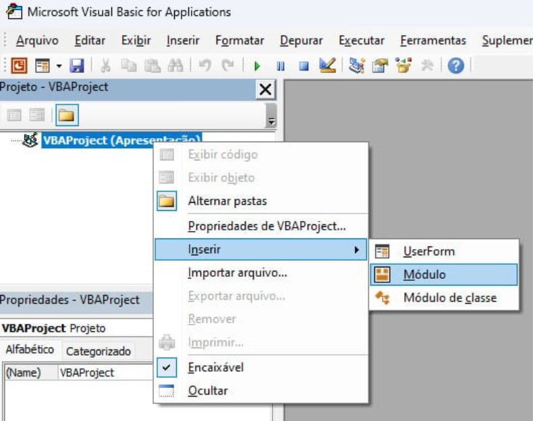Screen dimensions: 533x421
Task: Choose Importar arquivo... in context menu
Action: coord(261,273)
